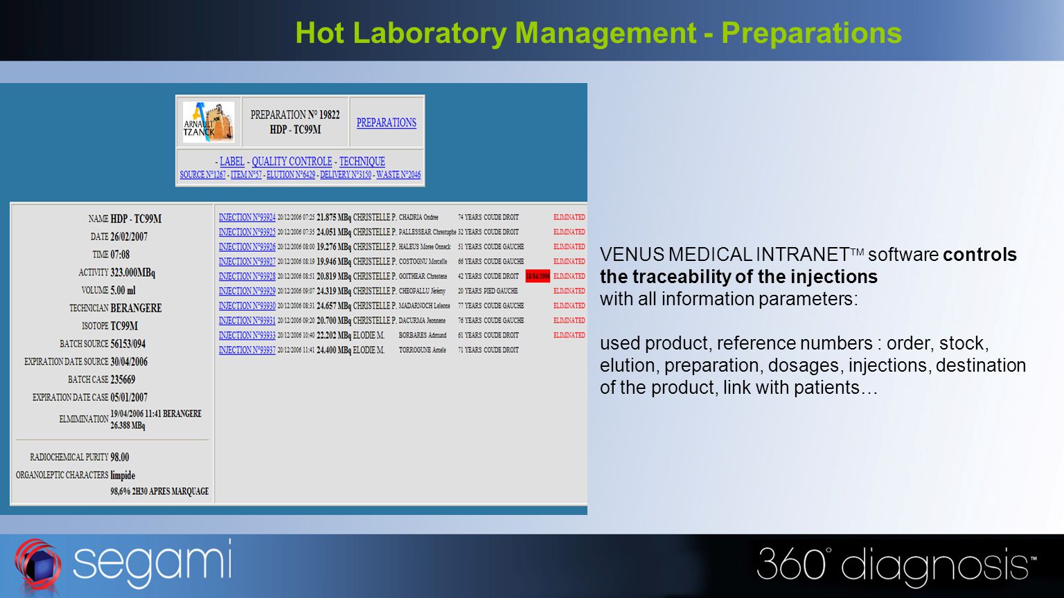Follow the DELIVERY N°3150 link
The width and height of the screenshot is (1064, 598).
[346, 175]
